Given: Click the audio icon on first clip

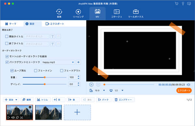Looking at the screenshot, I should click(13, 117).
